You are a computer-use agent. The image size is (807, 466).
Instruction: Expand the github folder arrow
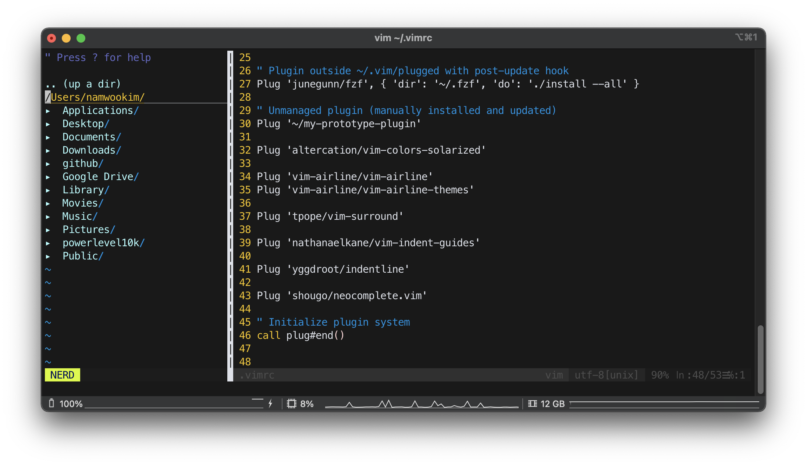(48, 164)
